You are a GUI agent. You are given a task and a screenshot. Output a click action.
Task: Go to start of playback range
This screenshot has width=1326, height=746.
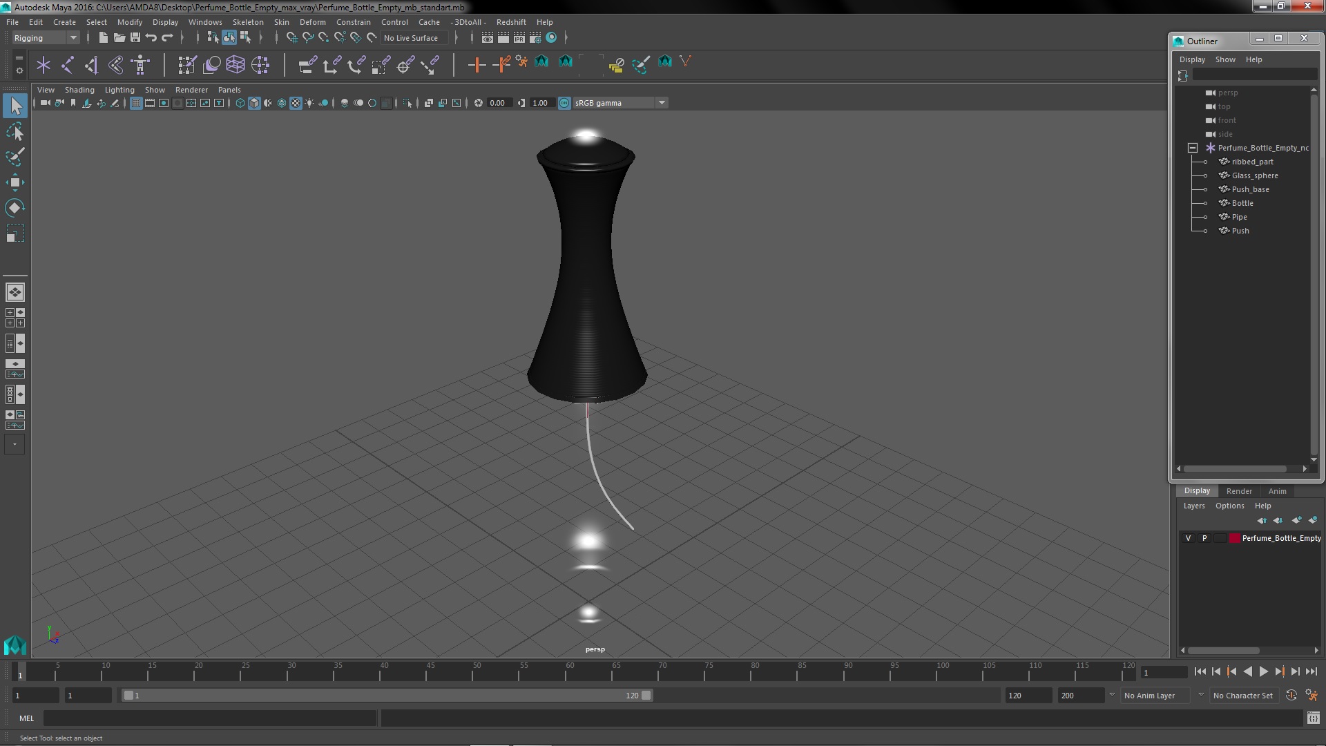pyautogui.click(x=1200, y=671)
